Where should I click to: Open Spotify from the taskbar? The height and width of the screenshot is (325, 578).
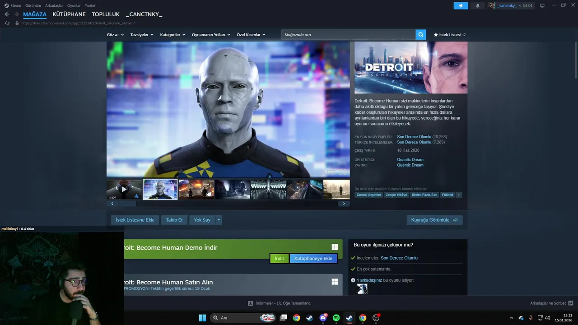tap(336, 318)
